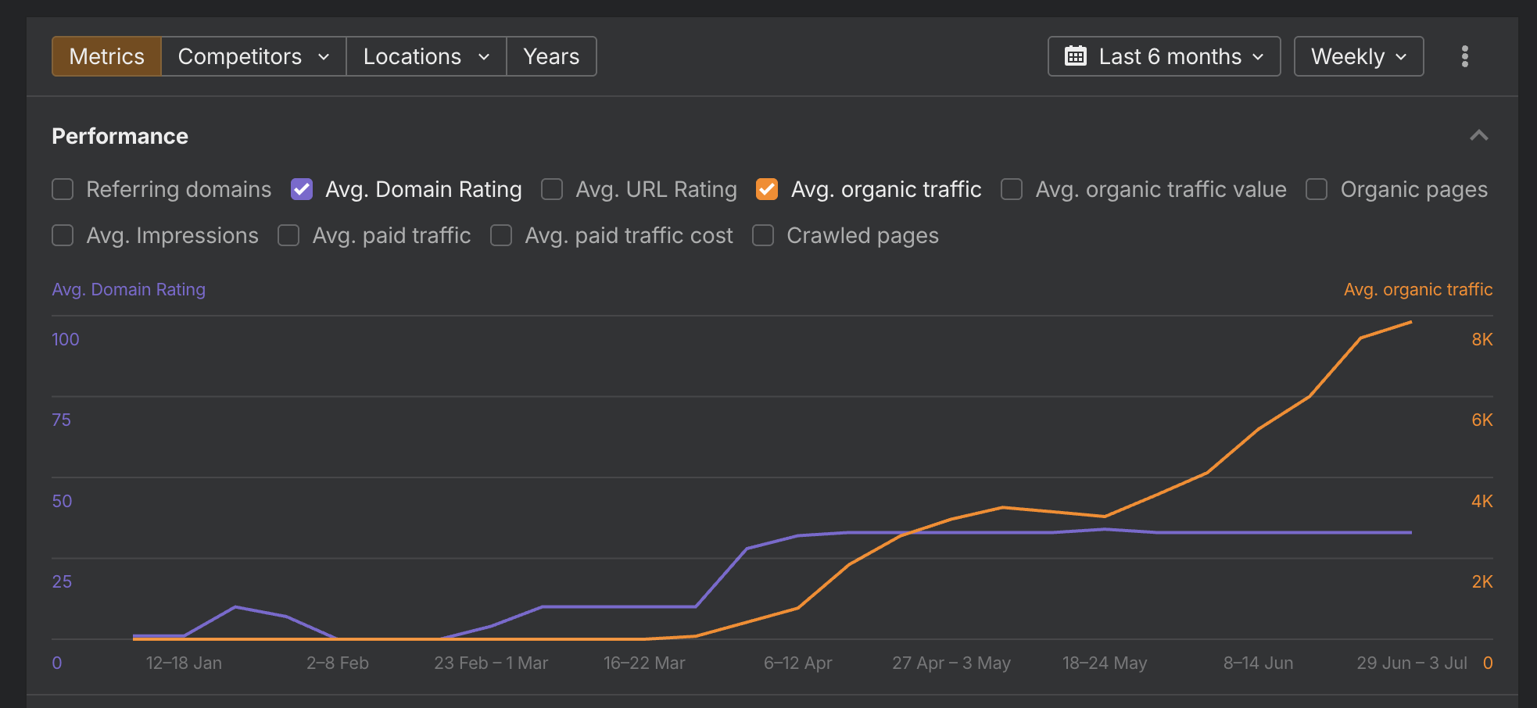Switch to the Metrics tab
The width and height of the screenshot is (1537, 708).
tap(106, 56)
